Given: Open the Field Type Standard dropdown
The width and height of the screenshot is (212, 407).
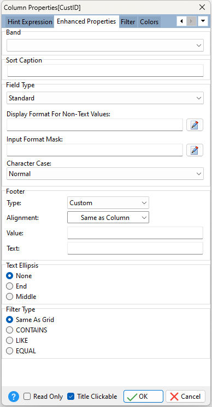Looking at the screenshot, I should coord(105,98).
